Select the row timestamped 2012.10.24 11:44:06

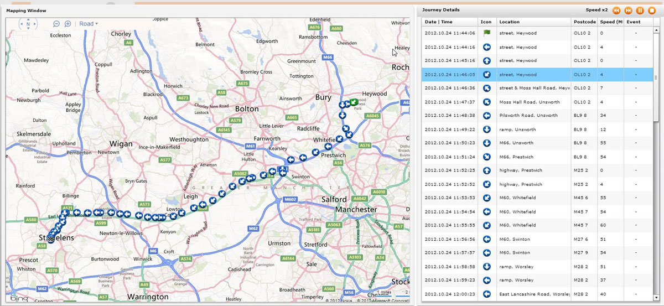[x=537, y=33]
